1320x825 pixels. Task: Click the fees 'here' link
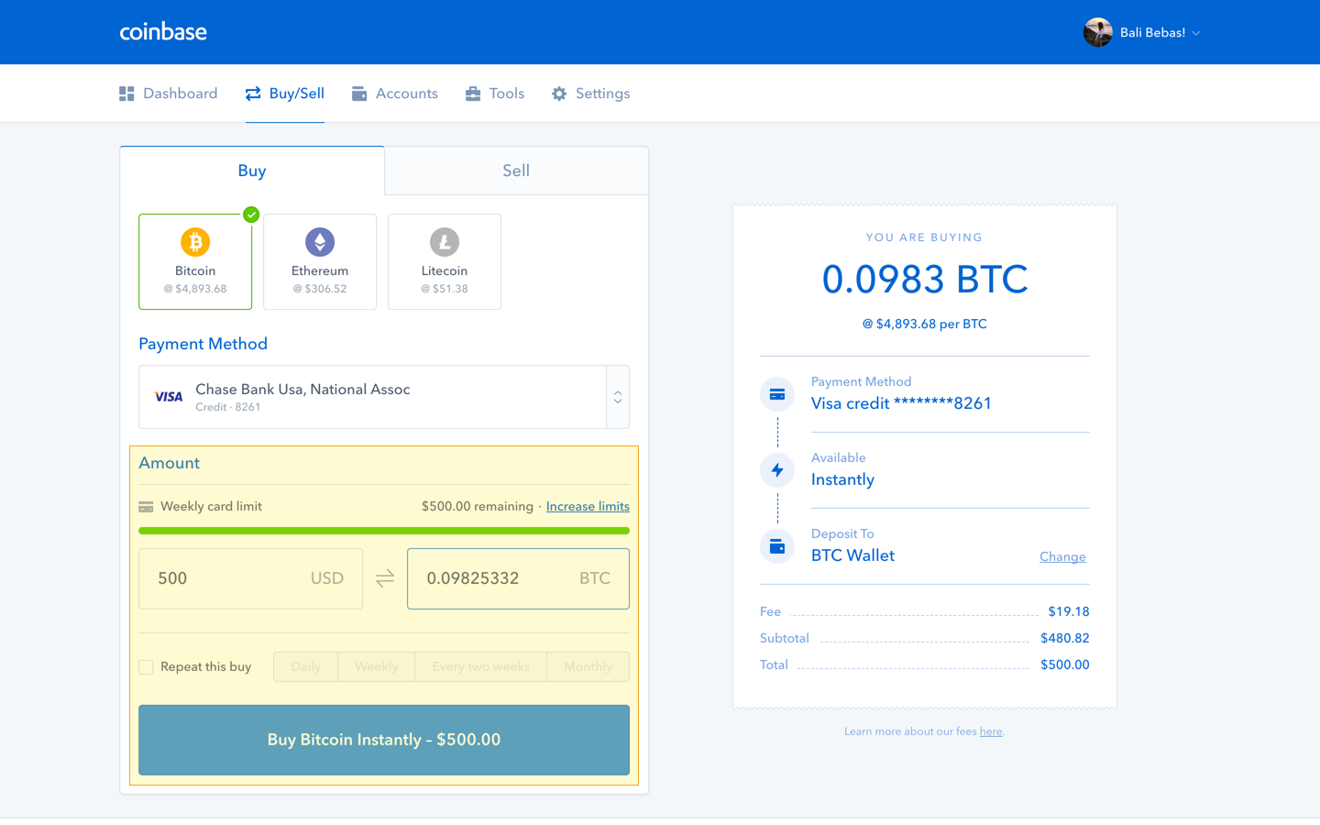tap(991, 731)
